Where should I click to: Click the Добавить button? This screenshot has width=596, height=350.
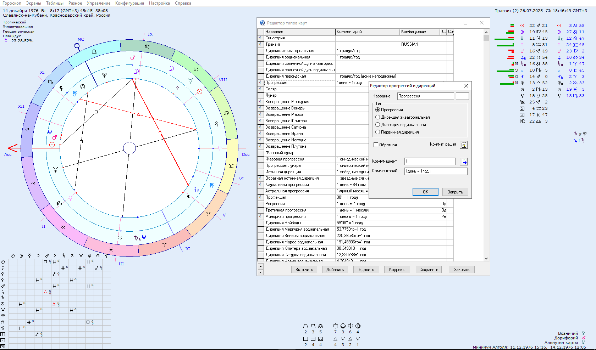tap(335, 270)
